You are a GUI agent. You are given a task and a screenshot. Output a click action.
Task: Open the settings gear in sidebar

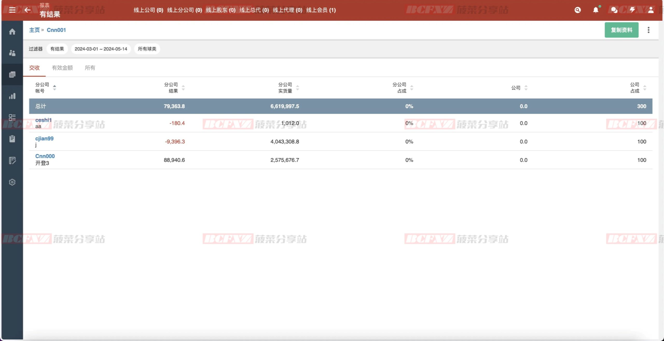12,182
